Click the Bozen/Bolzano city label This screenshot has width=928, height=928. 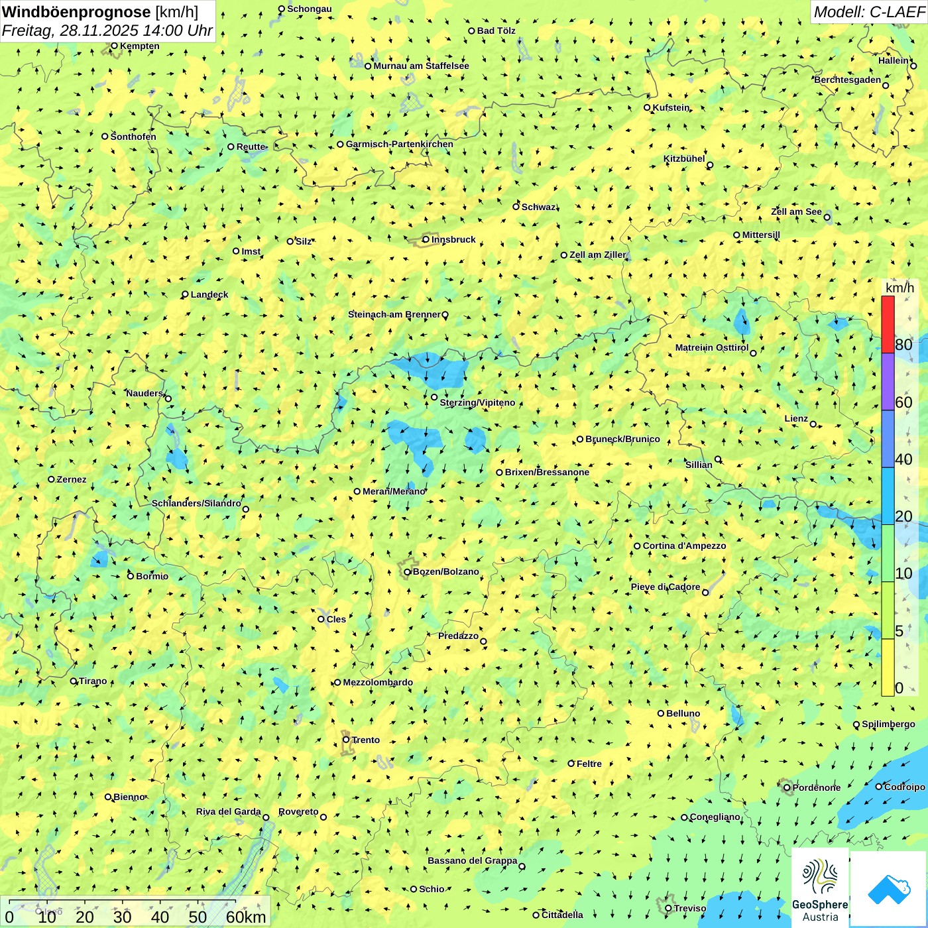[x=445, y=571]
